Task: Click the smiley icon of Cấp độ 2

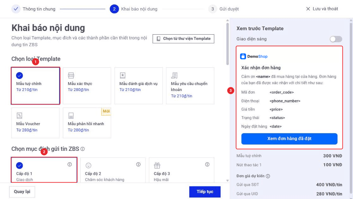Action: click(88, 166)
